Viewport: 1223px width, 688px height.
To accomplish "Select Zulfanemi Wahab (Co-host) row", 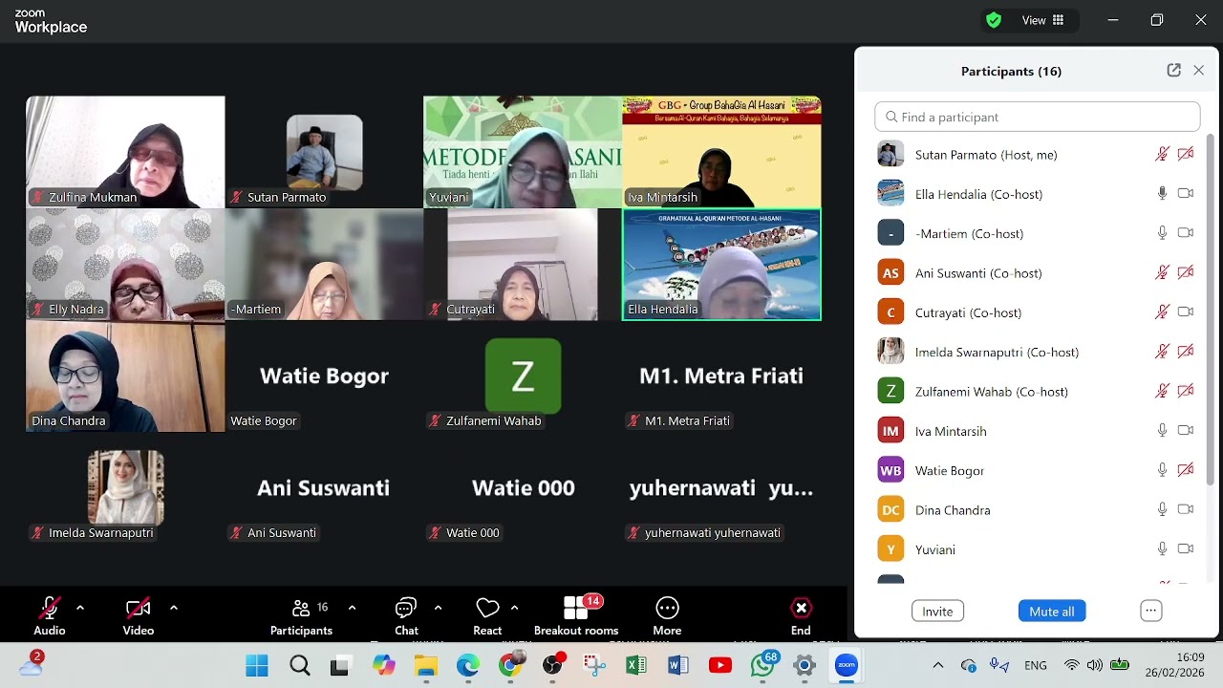I will pyautogui.click(x=1037, y=391).
